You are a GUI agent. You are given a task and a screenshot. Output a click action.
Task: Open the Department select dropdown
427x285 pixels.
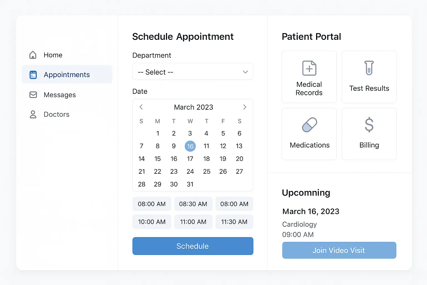click(193, 72)
